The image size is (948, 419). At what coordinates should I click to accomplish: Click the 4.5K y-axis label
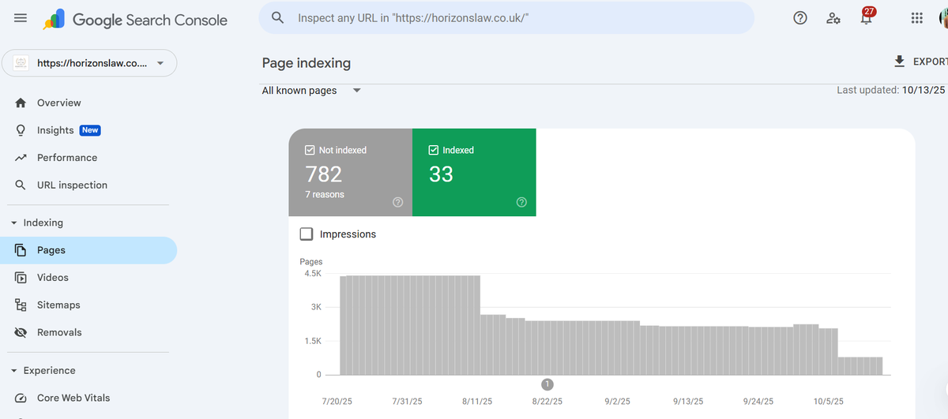pos(312,274)
